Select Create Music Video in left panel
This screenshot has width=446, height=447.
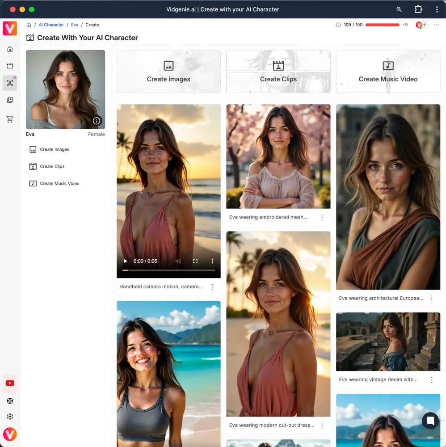59,184
